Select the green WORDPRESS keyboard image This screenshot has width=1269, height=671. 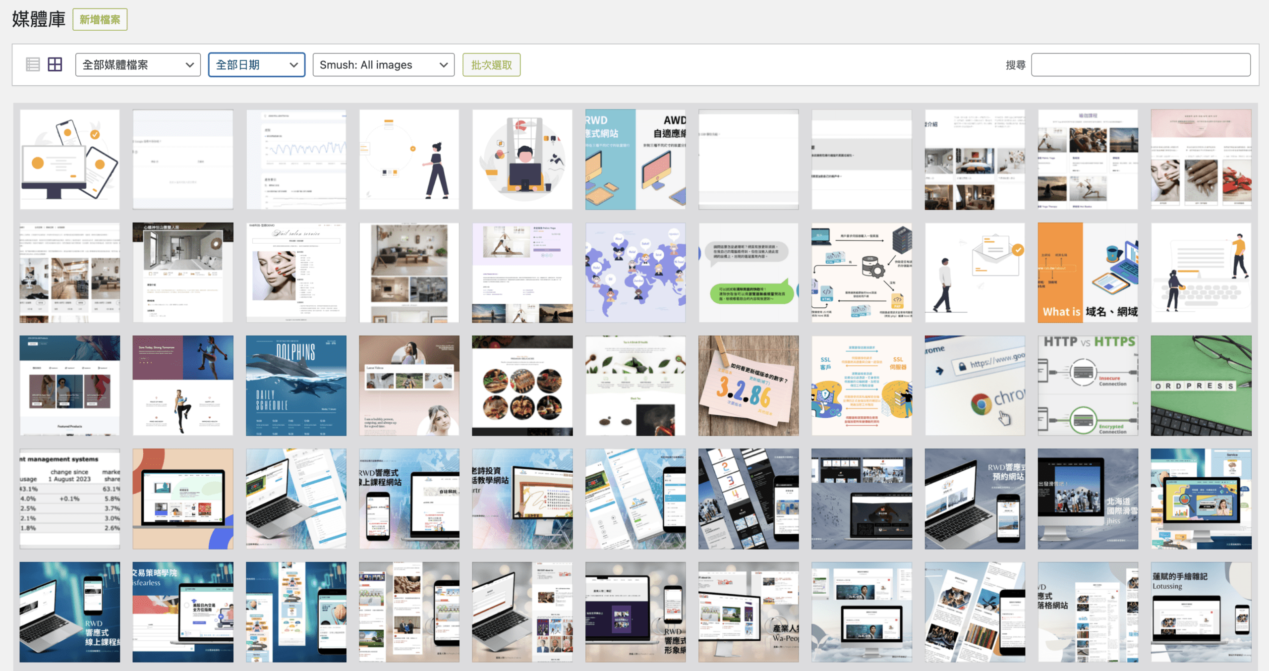[1201, 386]
